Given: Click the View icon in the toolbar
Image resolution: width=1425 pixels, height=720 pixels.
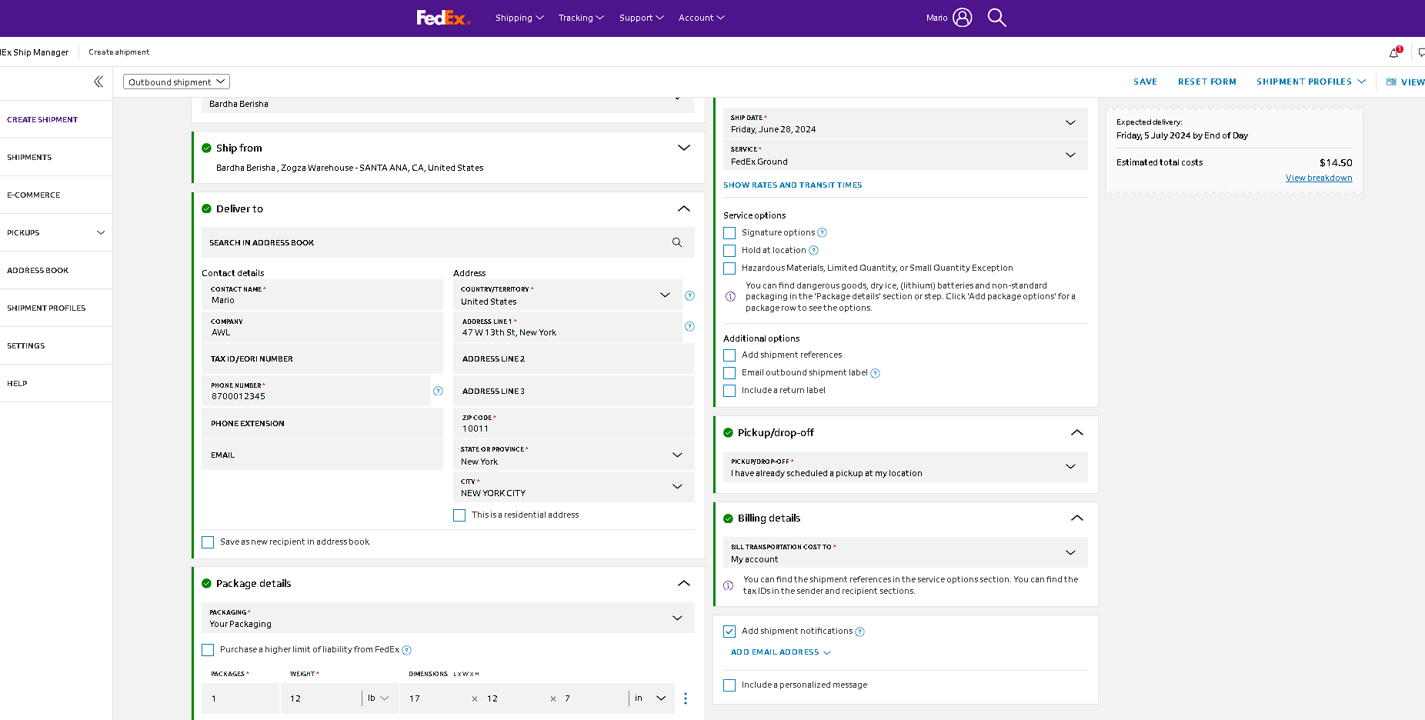Looking at the screenshot, I should click(x=1391, y=82).
